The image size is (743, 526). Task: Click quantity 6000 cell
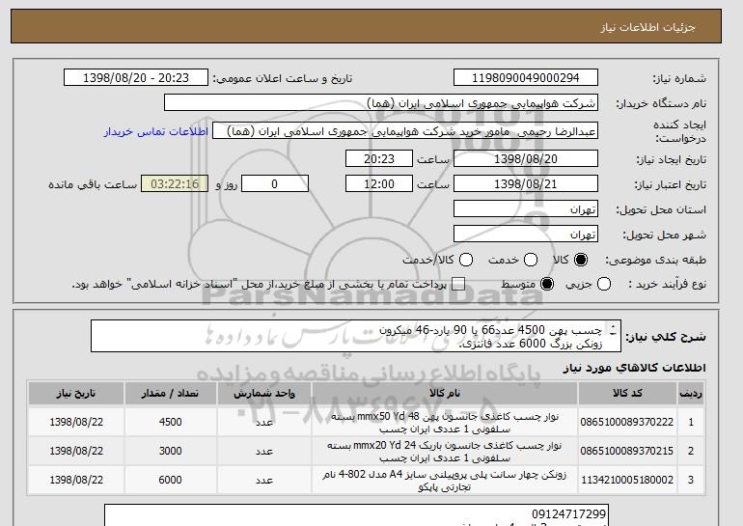coord(170,480)
